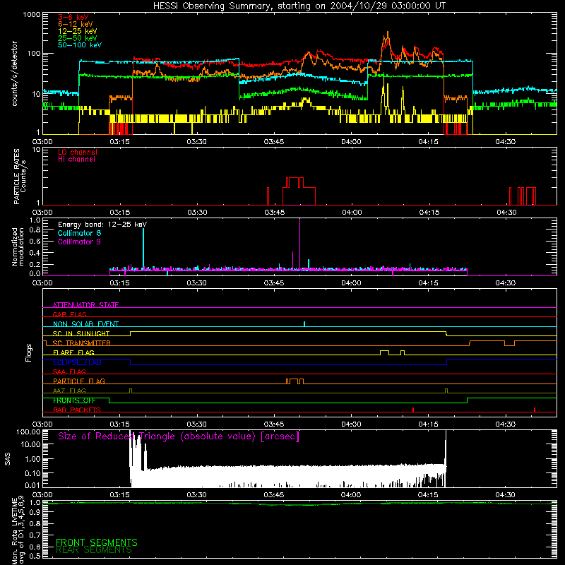The image size is (565, 565).
Task: Click the PARTICLE_FLAG label
Action: (x=79, y=381)
